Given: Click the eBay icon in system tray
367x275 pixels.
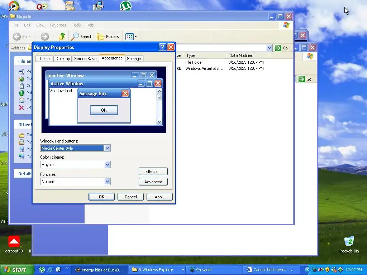Looking at the screenshot, I should [x=321, y=270].
